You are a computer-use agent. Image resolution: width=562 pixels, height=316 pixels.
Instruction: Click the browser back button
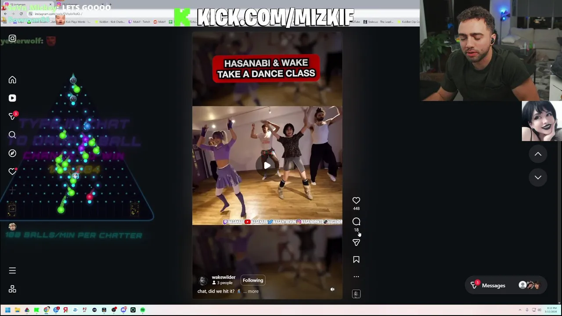[5, 14]
